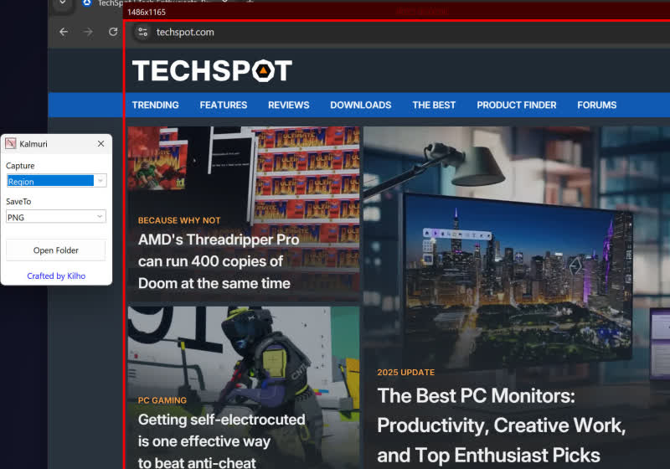This screenshot has height=469, width=670.
Task: Click the 1486x1165 size readout
Action: pyautogui.click(x=146, y=12)
